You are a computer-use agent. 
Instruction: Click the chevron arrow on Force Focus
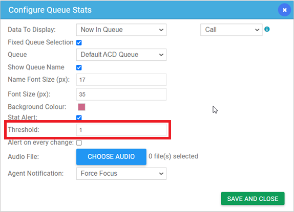[161, 174]
